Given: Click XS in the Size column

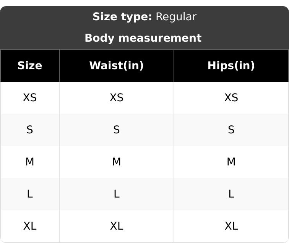Looking at the screenshot, I should pos(30,98).
